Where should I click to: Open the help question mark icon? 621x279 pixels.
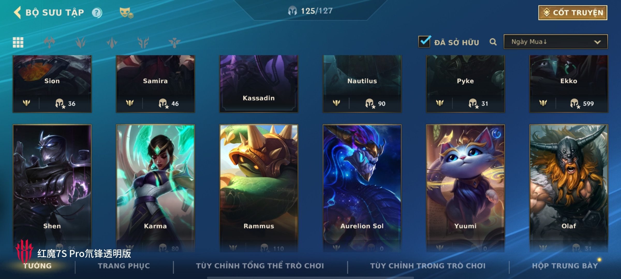pos(97,13)
